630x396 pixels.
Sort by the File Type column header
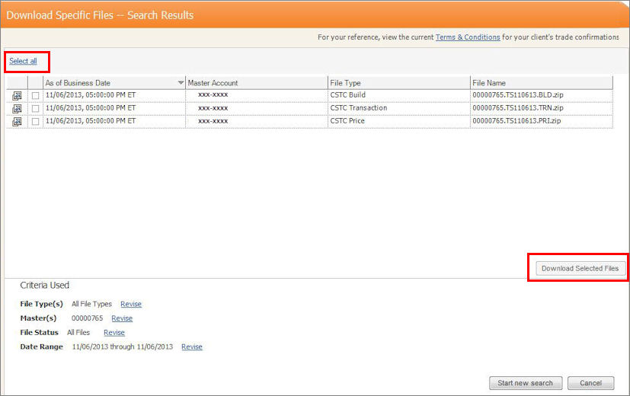click(345, 83)
